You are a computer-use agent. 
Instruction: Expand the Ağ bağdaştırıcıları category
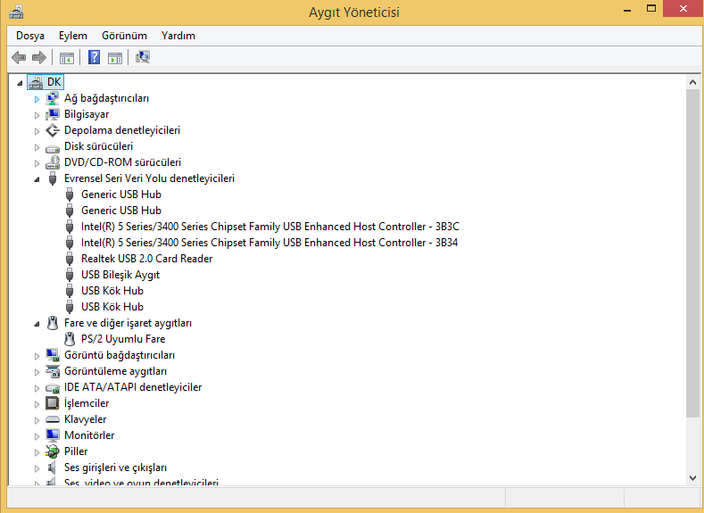pos(37,99)
